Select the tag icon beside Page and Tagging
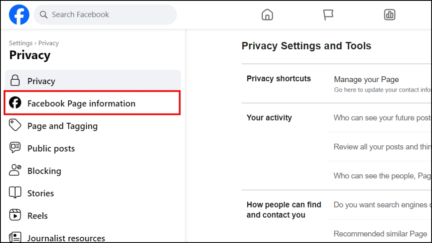This screenshot has height=243, width=432. [14, 126]
